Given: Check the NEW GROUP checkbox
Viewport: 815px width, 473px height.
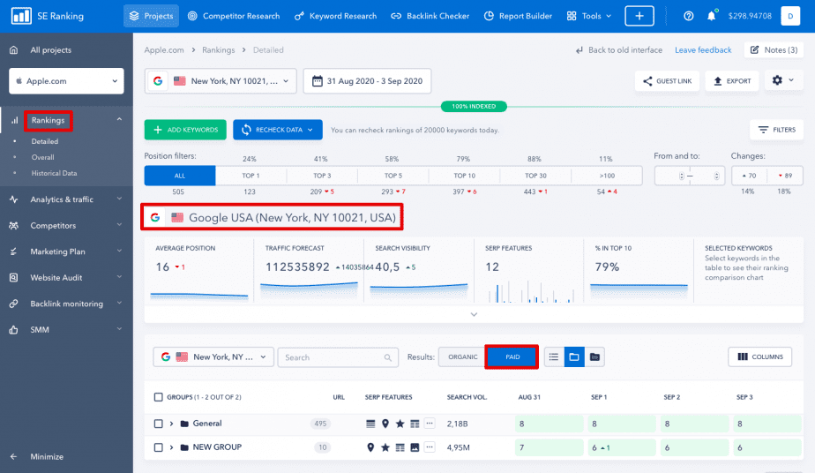Looking at the screenshot, I should 159,447.
